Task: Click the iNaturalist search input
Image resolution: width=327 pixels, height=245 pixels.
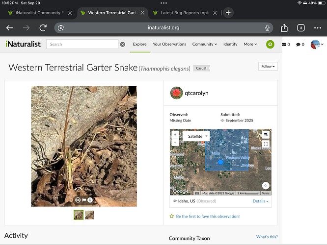Action: tap(82, 44)
